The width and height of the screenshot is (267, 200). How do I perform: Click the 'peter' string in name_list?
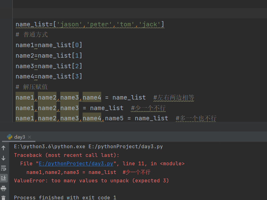click(x=99, y=24)
